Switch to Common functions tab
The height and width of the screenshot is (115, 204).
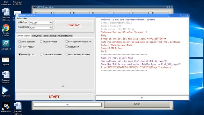click(24, 36)
